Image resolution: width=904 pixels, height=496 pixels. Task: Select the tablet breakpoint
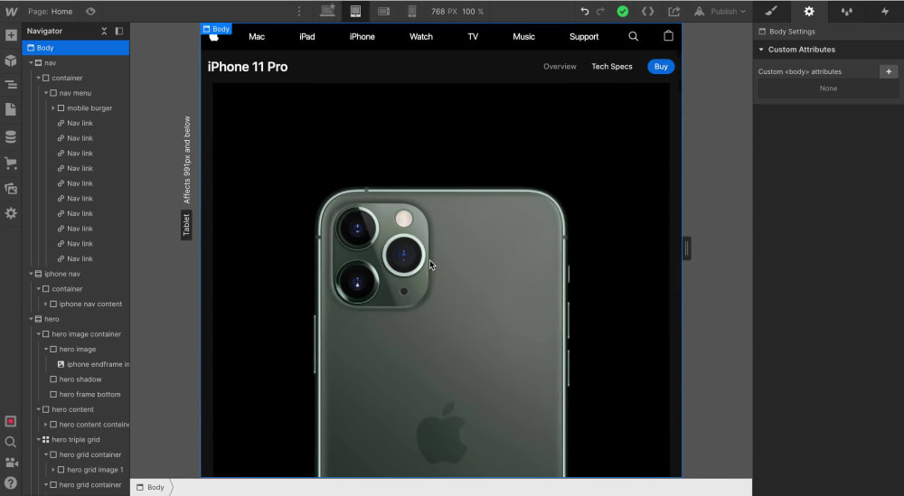click(x=355, y=11)
